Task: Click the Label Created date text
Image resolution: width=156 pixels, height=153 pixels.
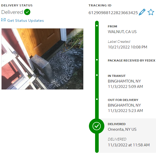Action: tap(127, 47)
